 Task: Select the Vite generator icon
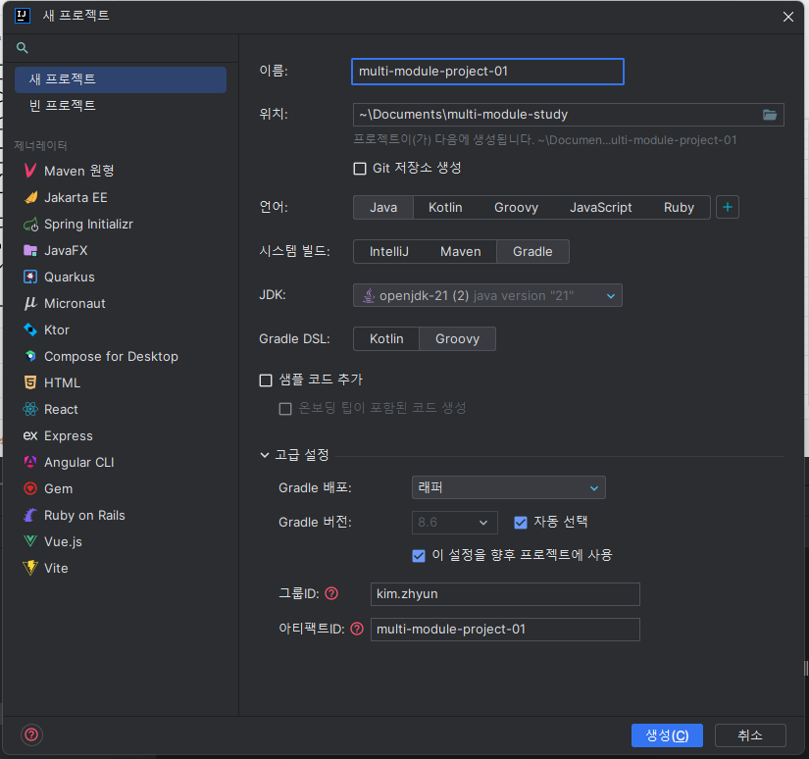tap(30, 568)
